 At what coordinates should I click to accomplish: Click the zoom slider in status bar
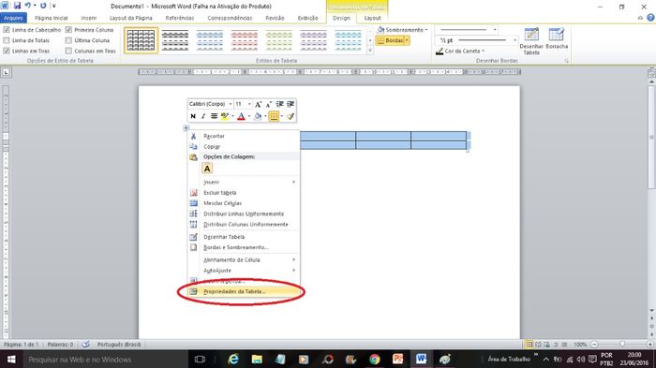[x=622, y=345]
